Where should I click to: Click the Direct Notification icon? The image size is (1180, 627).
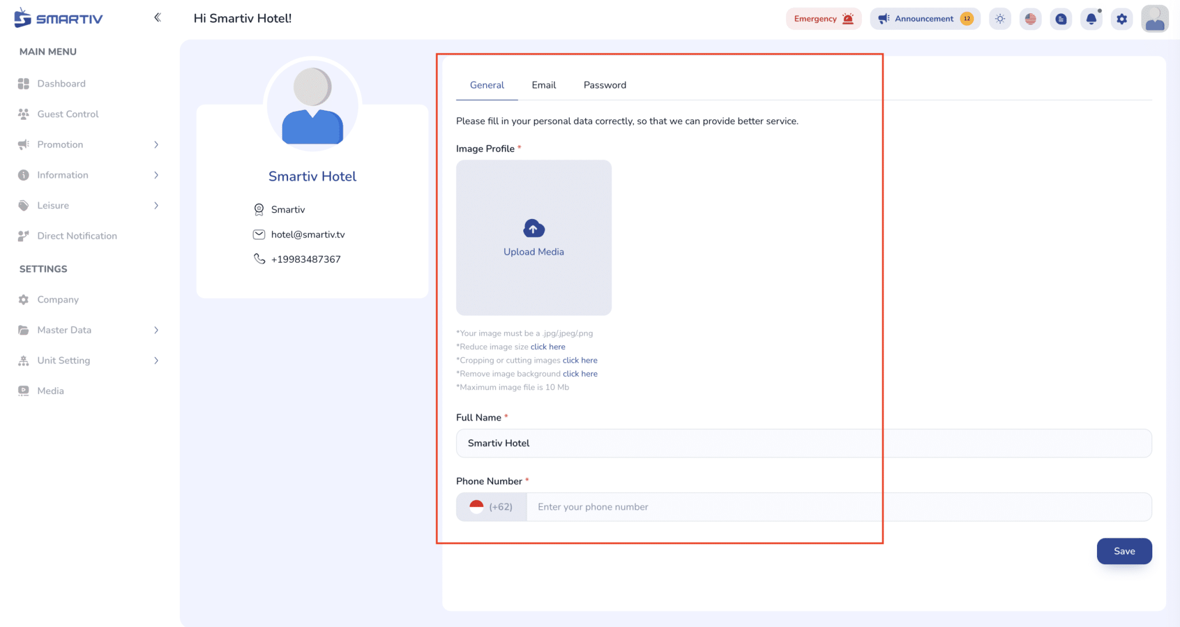[x=24, y=236]
